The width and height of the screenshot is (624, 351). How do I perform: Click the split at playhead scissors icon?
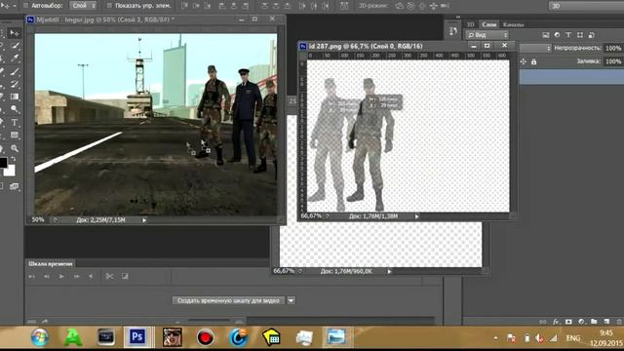(109, 276)
